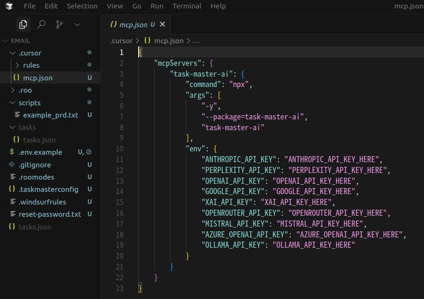This screenshot has width=424, height=299.
Task: Collapse the .cursor folder
Action: click(x=50, y=53)
